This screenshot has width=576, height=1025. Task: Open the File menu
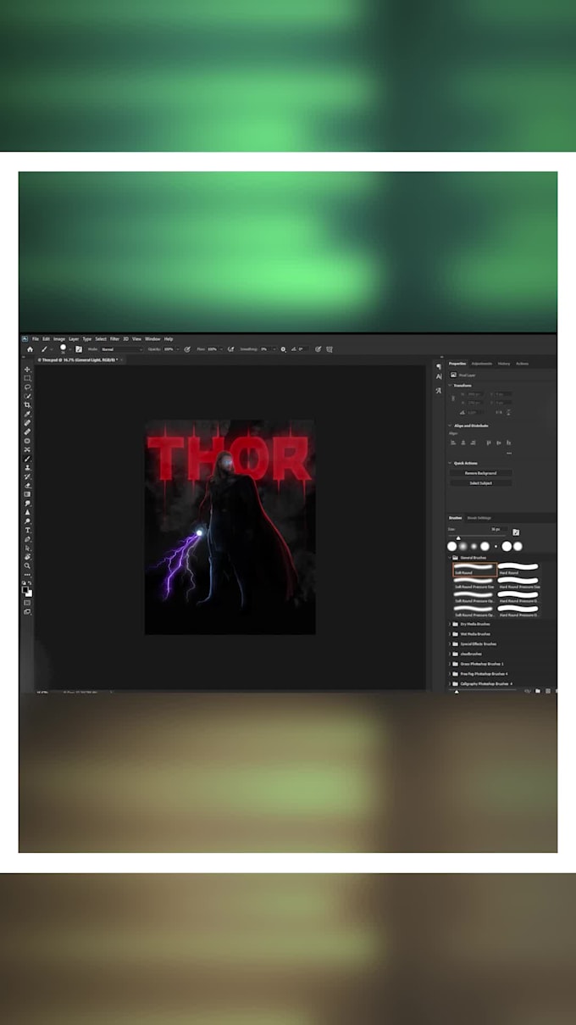pos(36,338)
